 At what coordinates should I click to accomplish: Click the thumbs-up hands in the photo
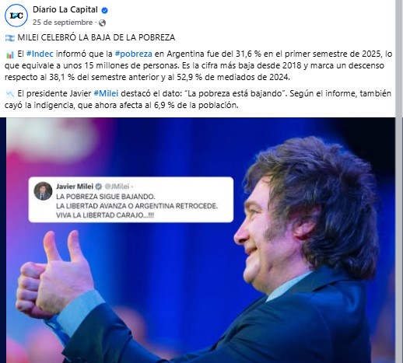coord(53,274)
